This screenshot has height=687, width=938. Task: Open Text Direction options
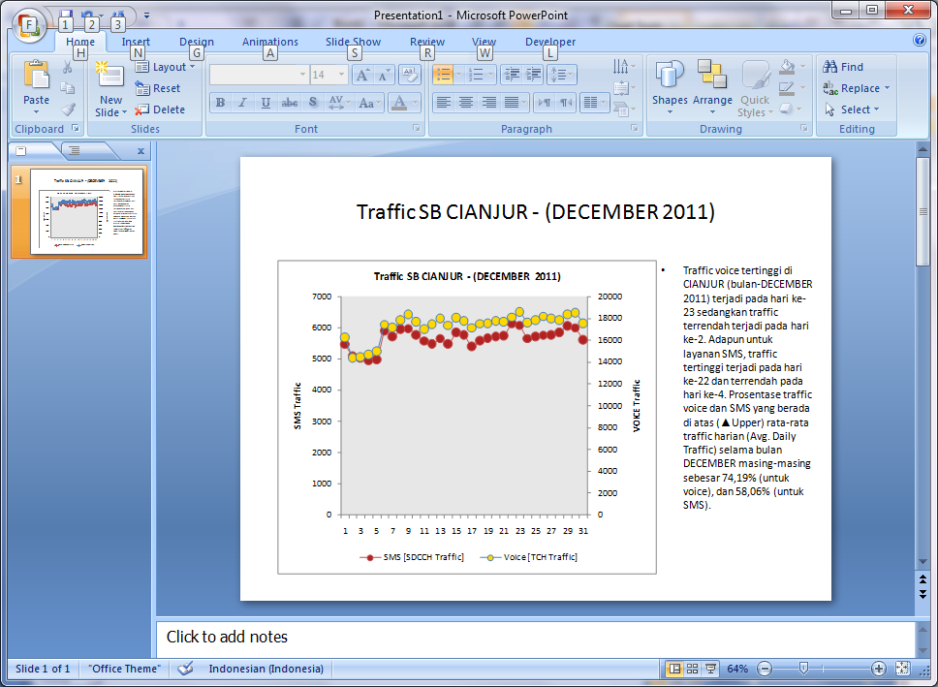[624, 67]
